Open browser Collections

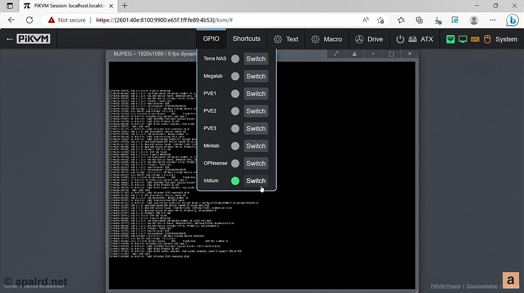pos(419,20)
